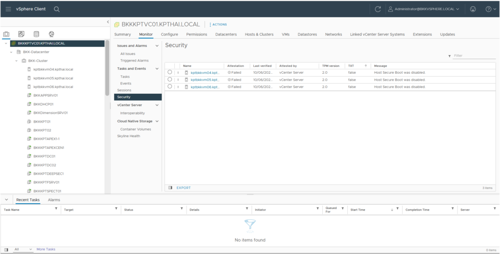Click the search magnifier icon
Viewport: 500px width, 254px height.
(57, 9)
